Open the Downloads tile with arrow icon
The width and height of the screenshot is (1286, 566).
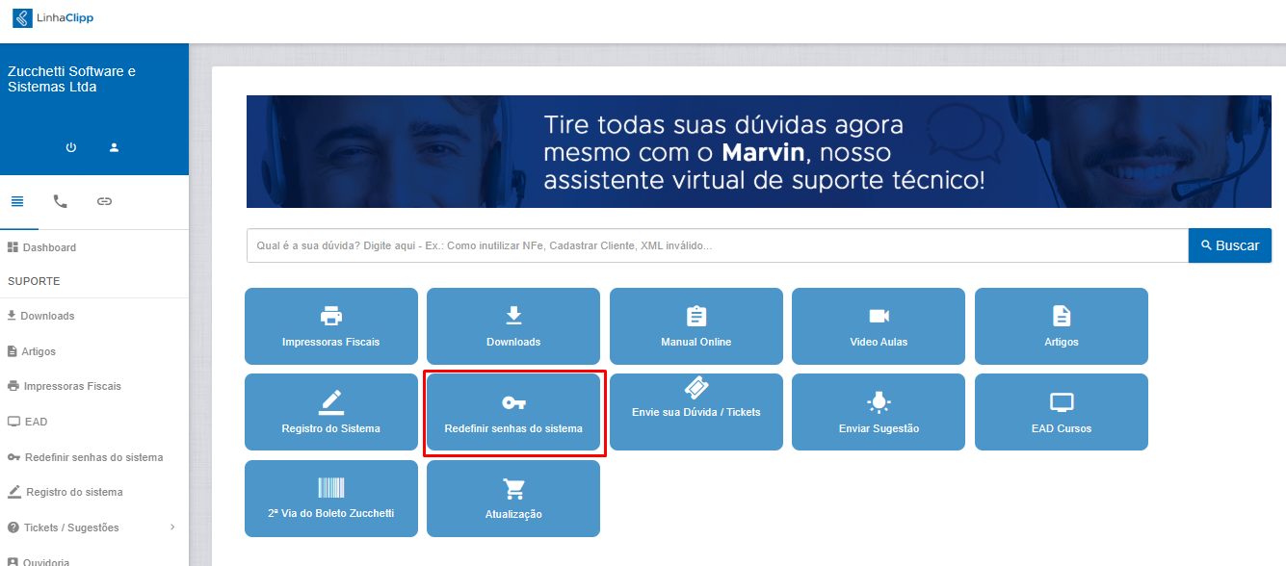click(x=513, y=326)
